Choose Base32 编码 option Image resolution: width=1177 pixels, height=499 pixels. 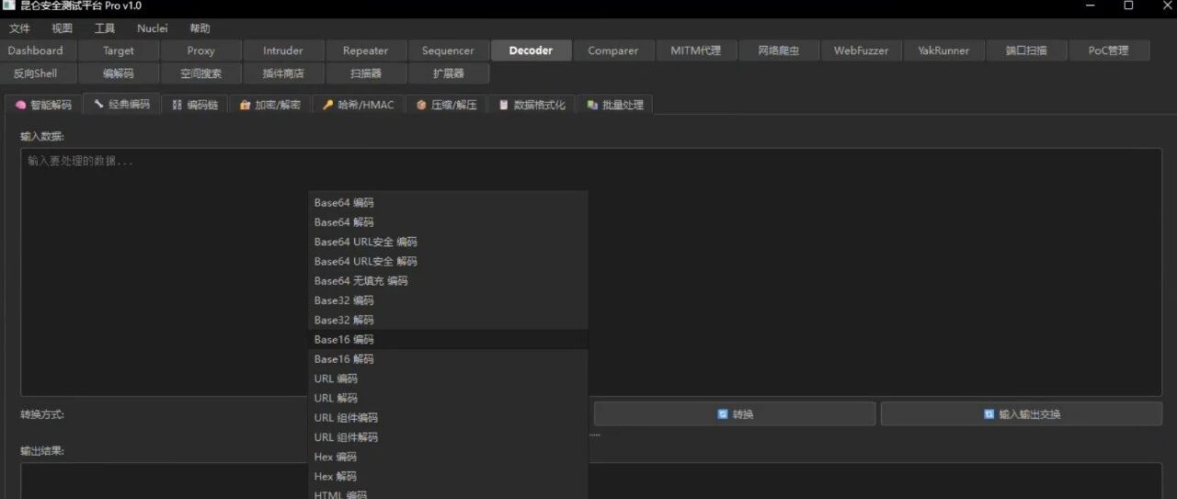click(448, 301)
